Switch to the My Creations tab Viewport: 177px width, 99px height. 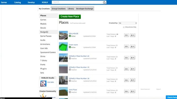(x=44, y=9)
